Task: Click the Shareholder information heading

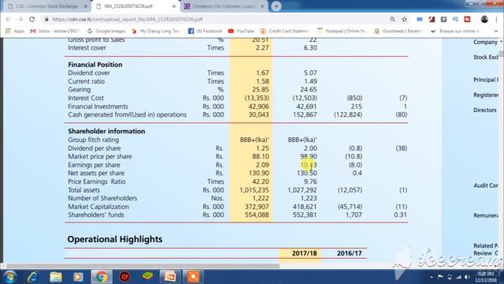Action: tap(106, 132)
